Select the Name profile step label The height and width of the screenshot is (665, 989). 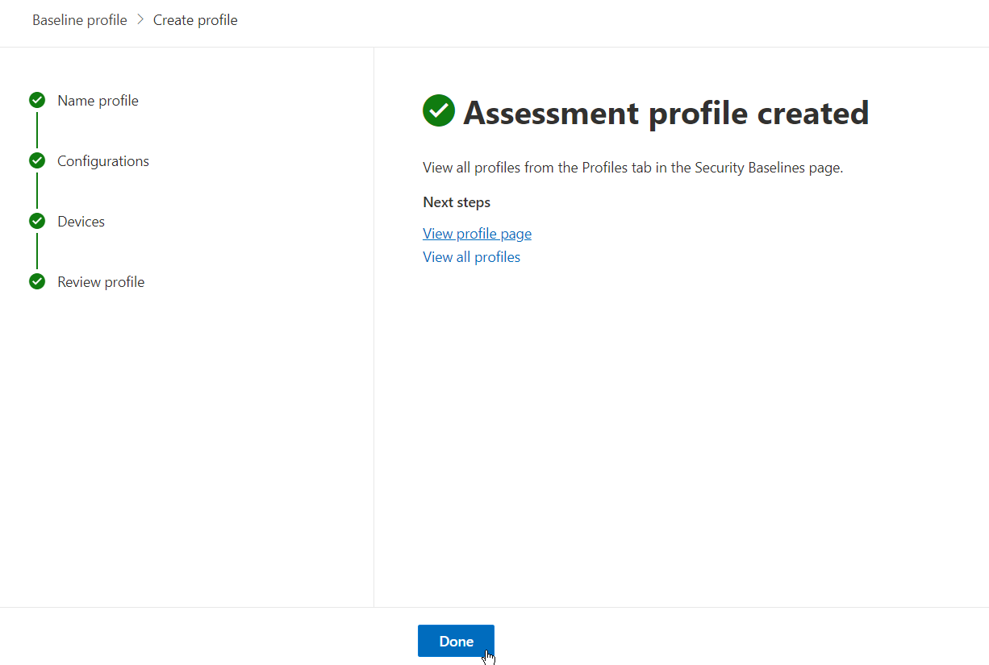tap(98, 101)
